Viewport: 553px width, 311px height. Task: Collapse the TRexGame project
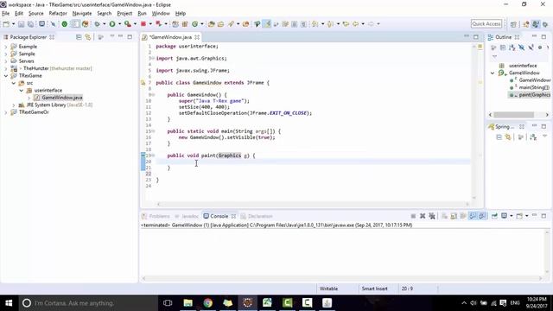pyautogui.click(x=6, y=76)
